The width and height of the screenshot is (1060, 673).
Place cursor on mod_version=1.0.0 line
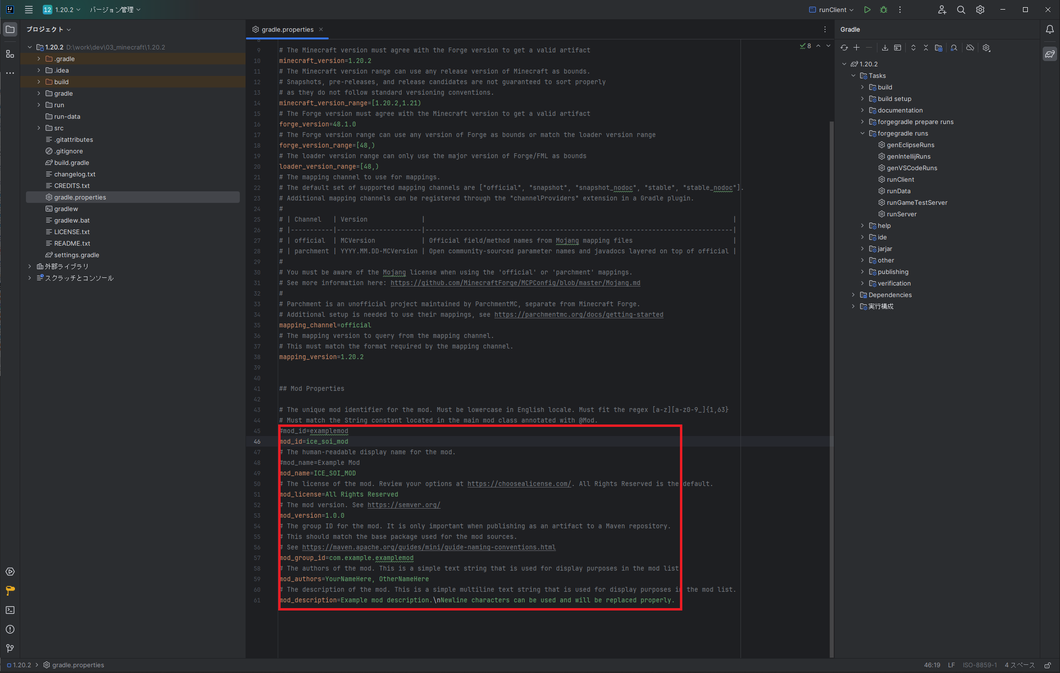312,515
